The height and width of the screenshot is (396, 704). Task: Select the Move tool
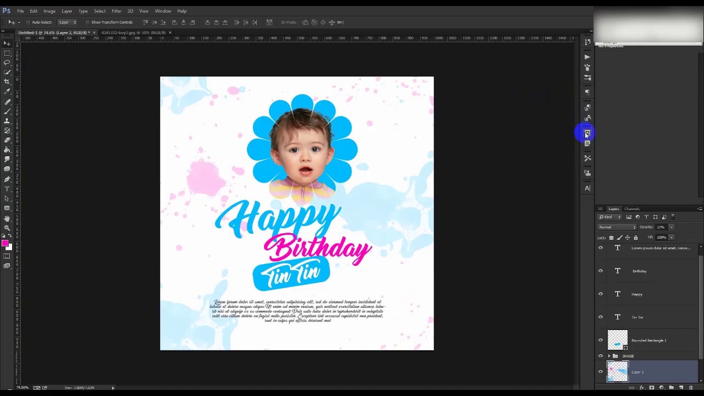point(7,43)
